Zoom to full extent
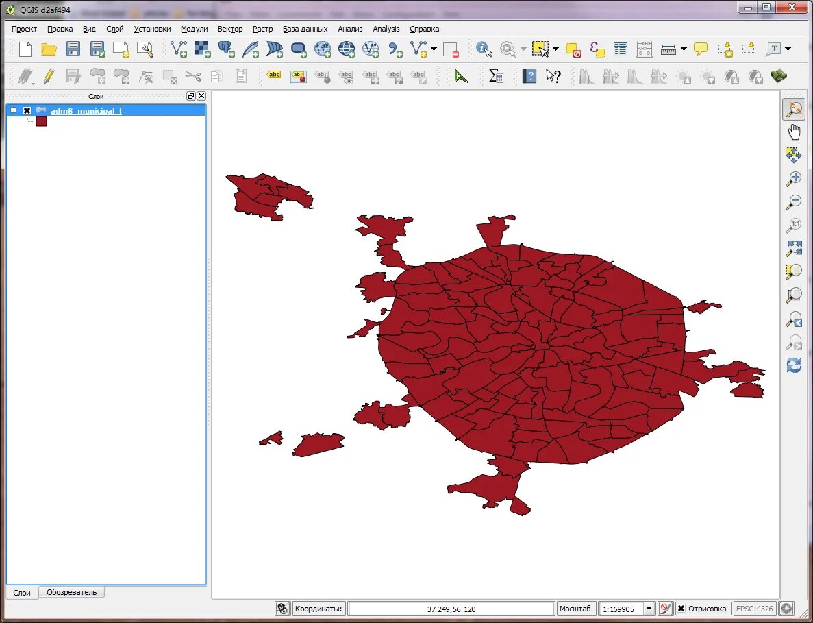 tap(793, 248)
